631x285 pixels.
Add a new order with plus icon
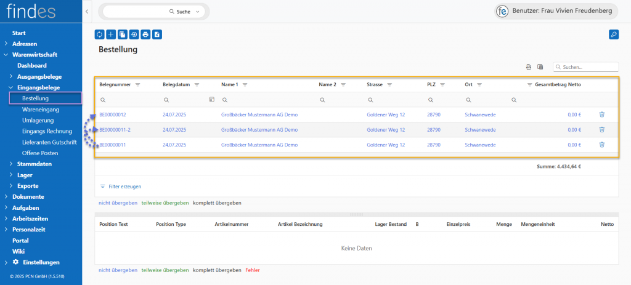click(x=111, y=34)
